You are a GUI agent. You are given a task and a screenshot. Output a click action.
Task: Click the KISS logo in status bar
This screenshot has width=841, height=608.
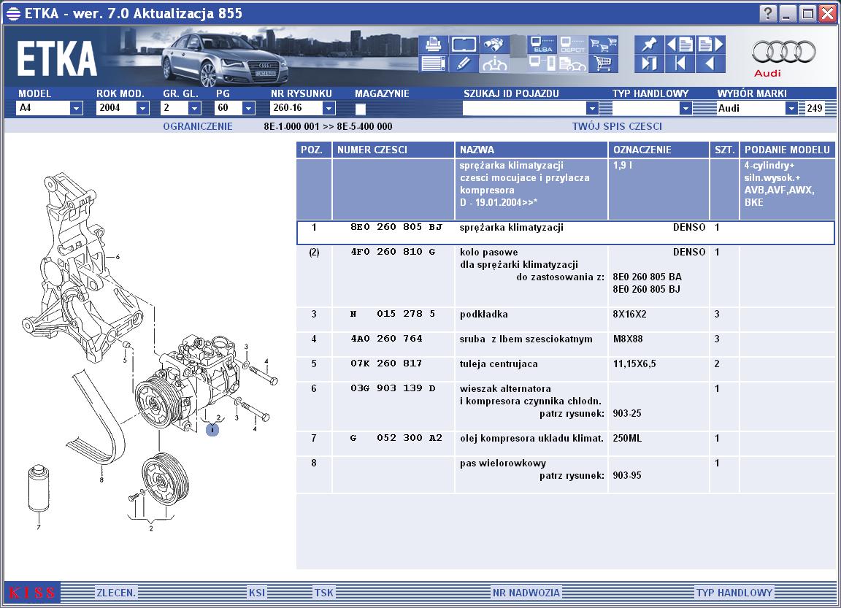click(32, 593)
